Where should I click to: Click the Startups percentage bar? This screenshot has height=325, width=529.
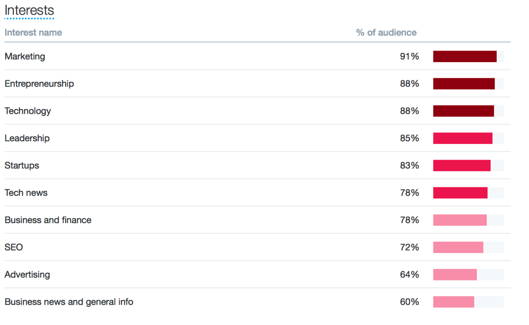(x=462, y=165)
